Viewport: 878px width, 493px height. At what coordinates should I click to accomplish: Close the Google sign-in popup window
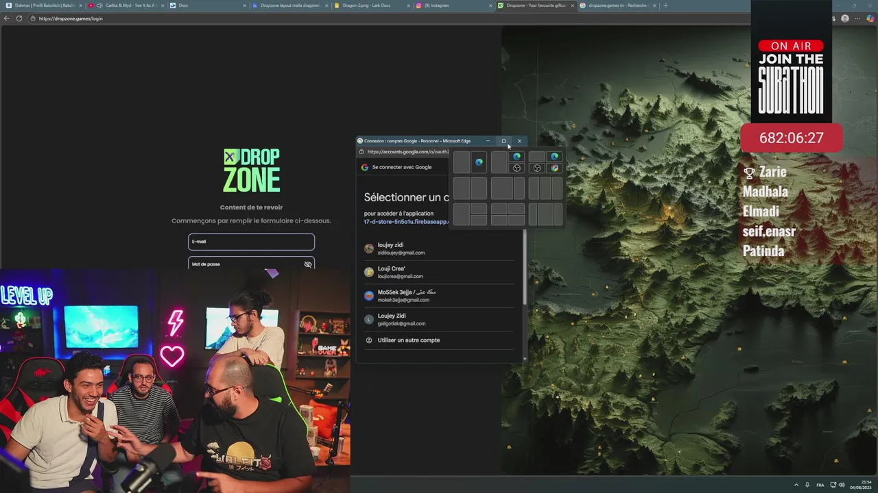click(519, 141)
